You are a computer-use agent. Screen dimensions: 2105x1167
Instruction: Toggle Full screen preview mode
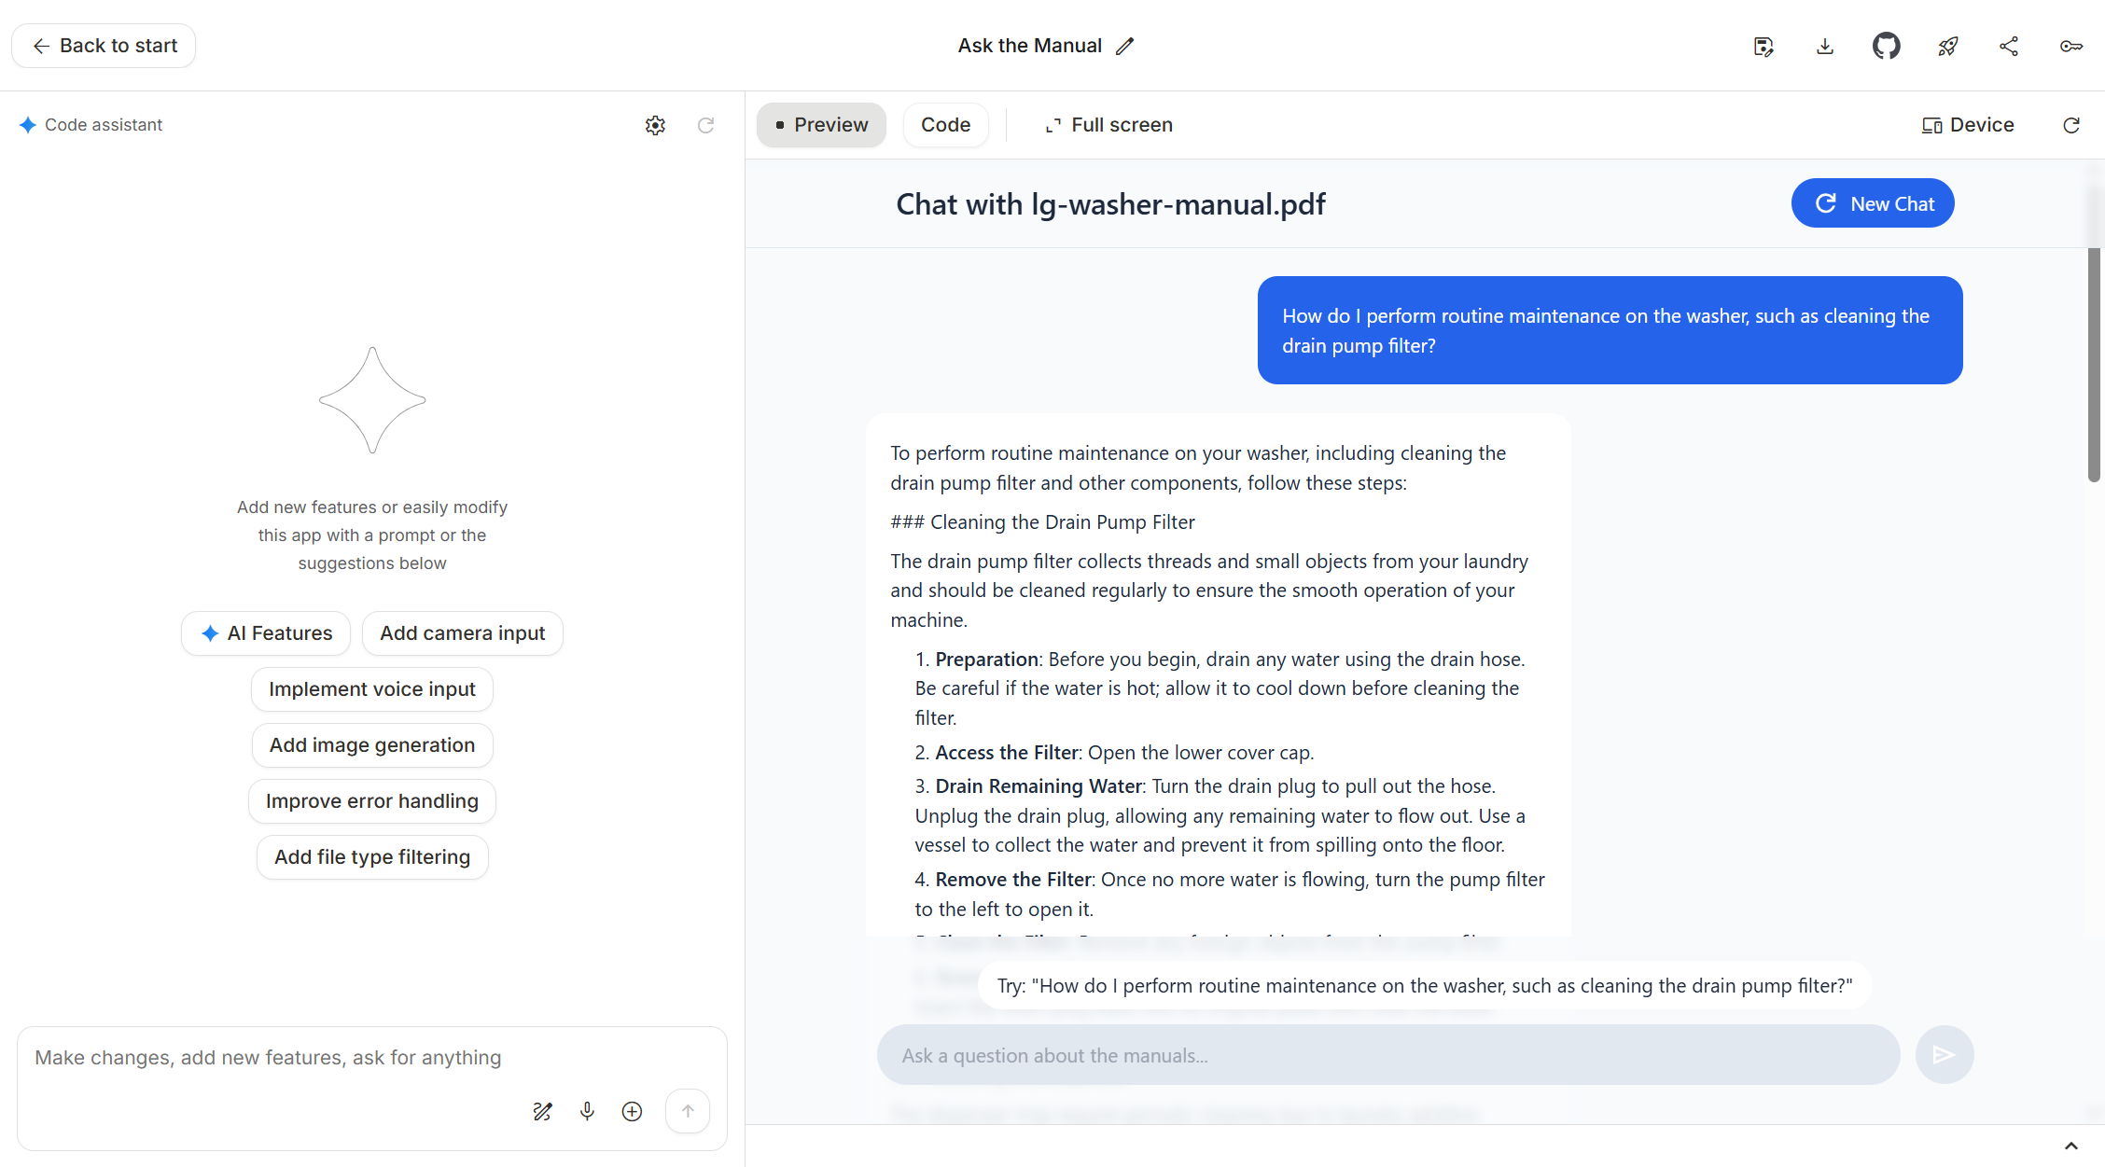1108,125
